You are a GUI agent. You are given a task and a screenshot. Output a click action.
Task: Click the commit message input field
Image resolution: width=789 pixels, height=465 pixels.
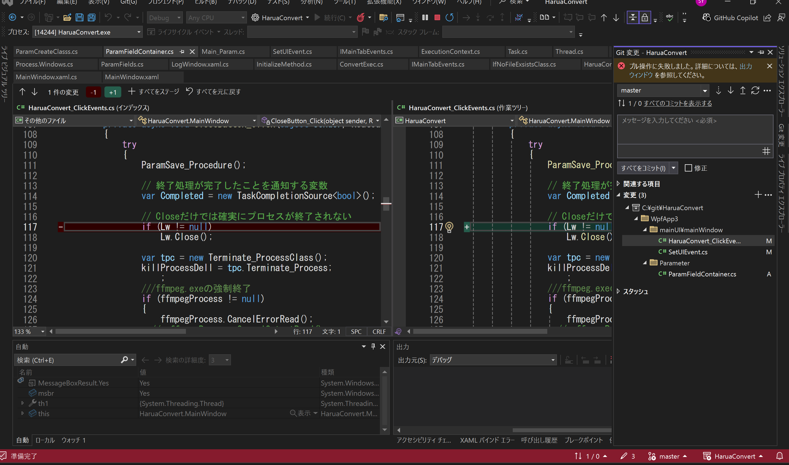tap(695, 132)
